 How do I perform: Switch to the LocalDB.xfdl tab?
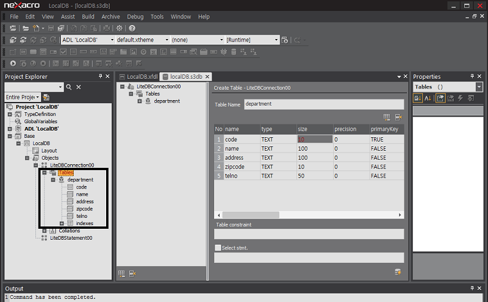coord(138,77)
